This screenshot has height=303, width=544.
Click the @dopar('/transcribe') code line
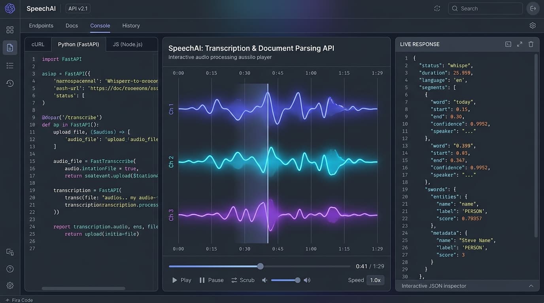coord(72,117)
